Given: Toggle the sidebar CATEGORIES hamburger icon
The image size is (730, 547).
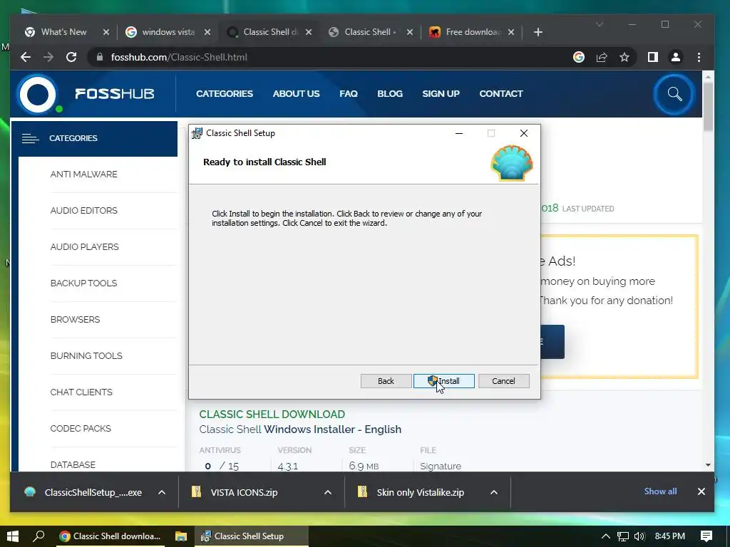Looking at the screenshot, I should [x=30, y=138].
